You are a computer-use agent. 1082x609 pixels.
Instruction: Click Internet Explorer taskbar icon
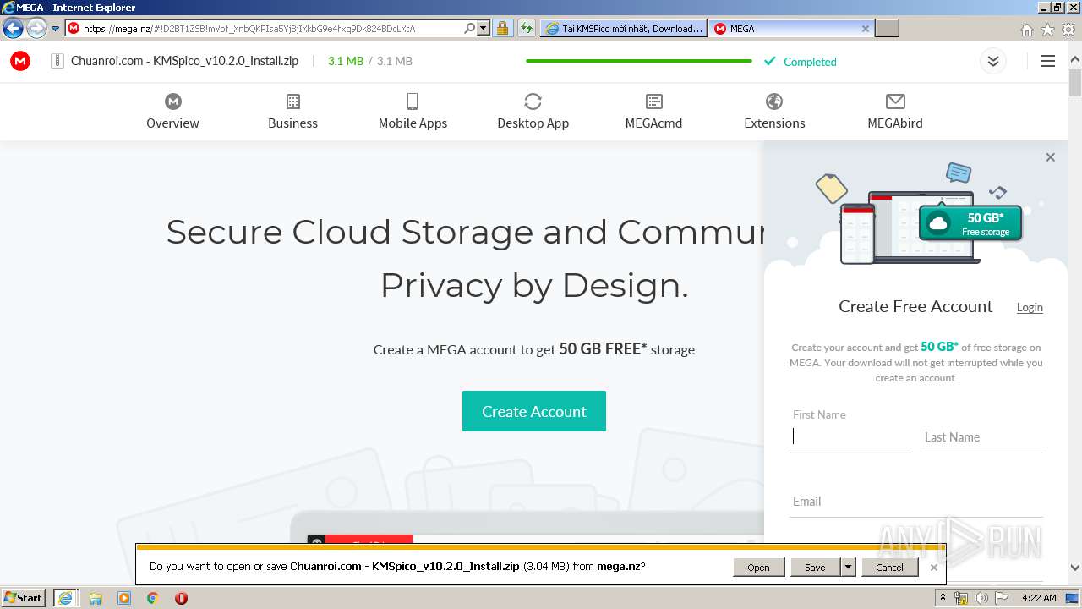65,598
